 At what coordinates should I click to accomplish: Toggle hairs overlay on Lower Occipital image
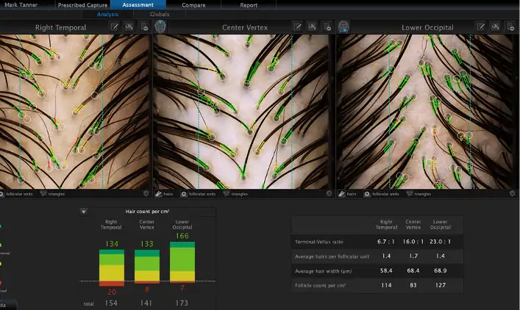click(x=346, y=194)
